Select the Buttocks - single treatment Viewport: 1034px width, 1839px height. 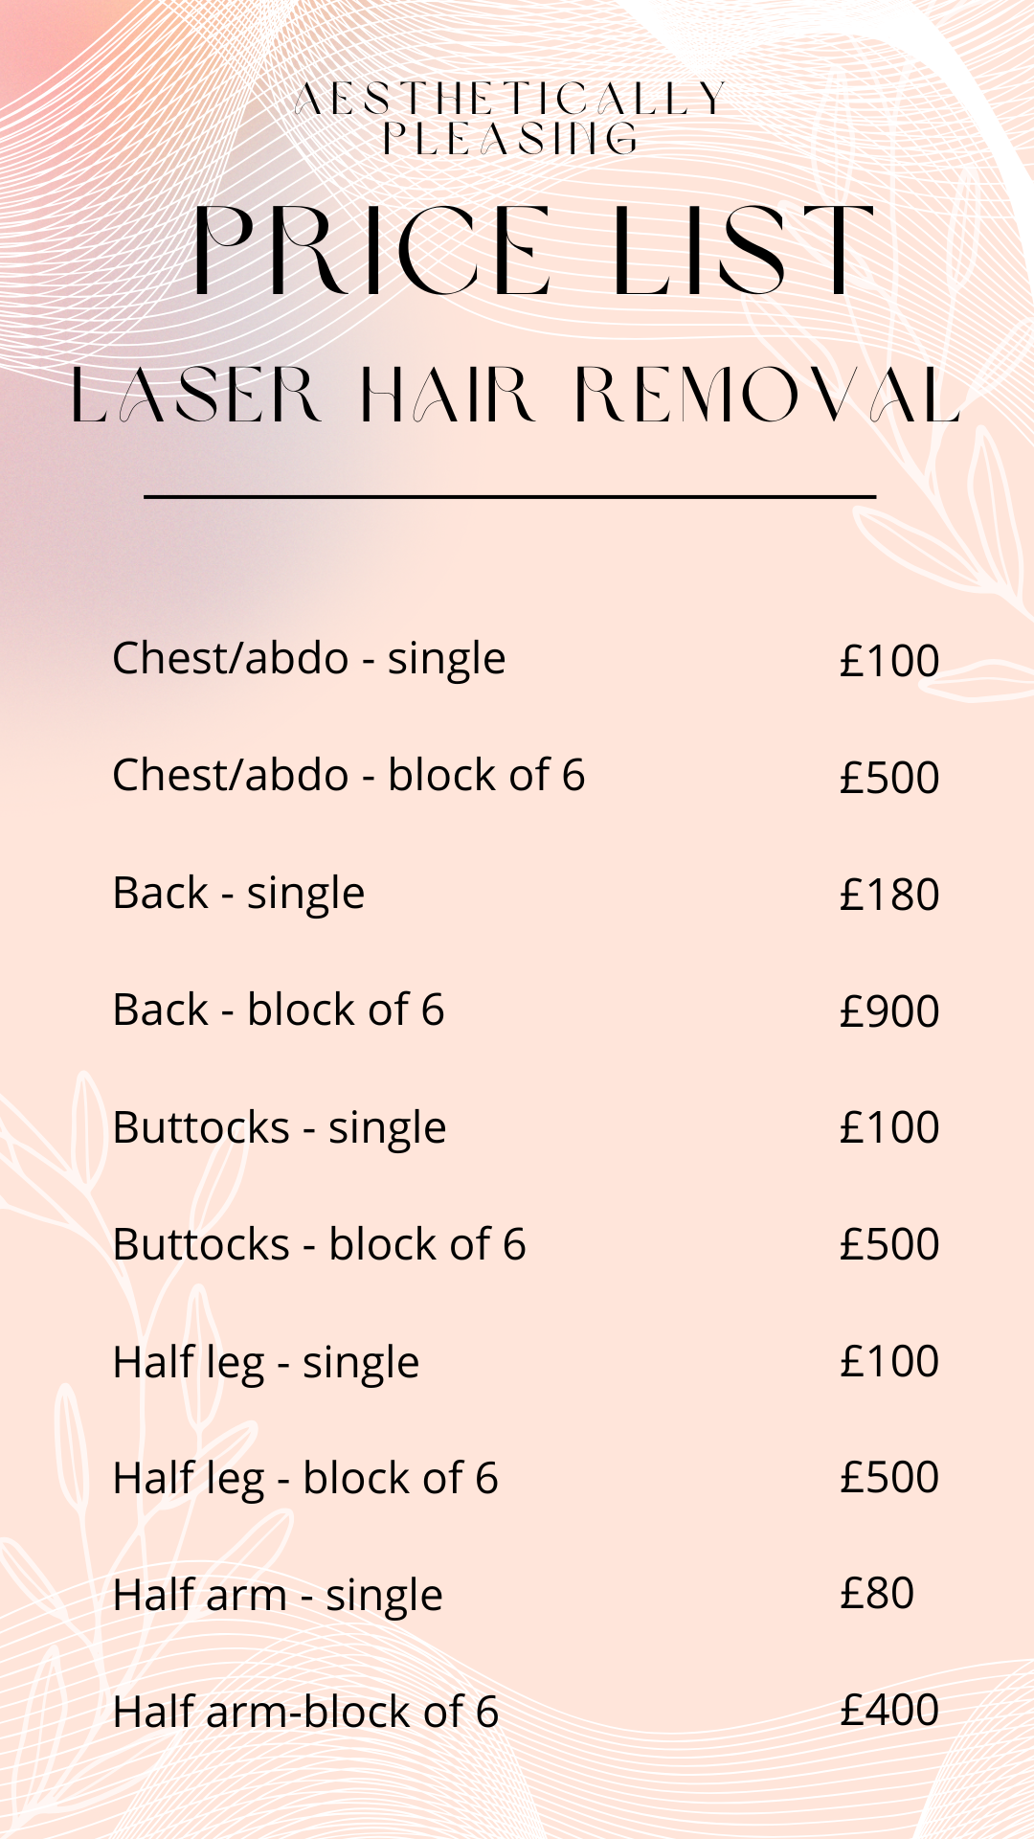[280, 1129]
